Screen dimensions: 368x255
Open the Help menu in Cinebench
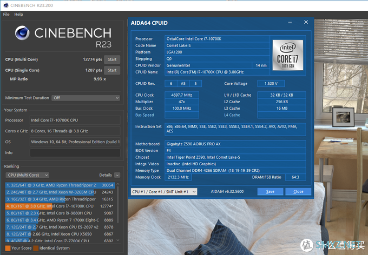point(18,14)
